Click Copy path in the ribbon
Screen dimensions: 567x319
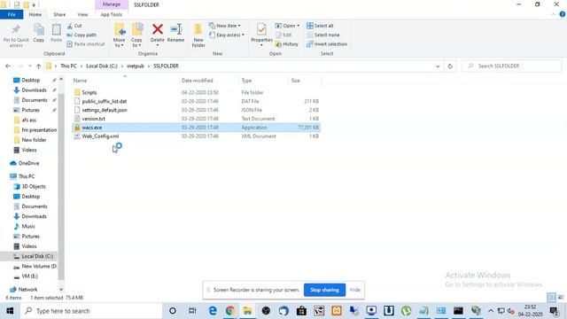(x=82, y=35)
